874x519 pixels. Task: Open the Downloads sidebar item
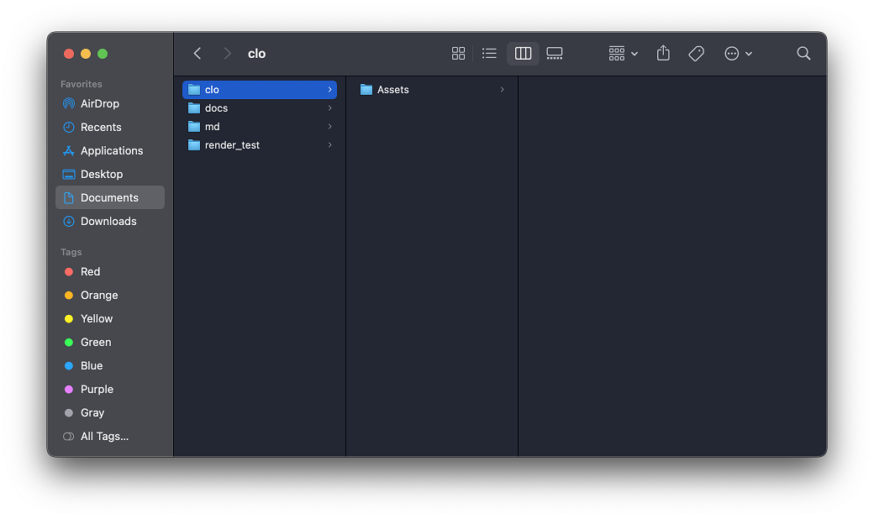tap(108, 221)
